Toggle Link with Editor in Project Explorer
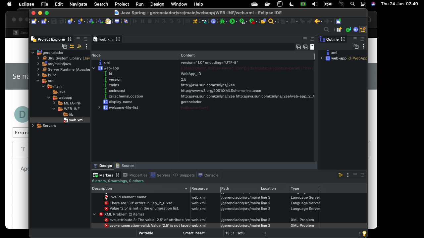 point(72,46)
